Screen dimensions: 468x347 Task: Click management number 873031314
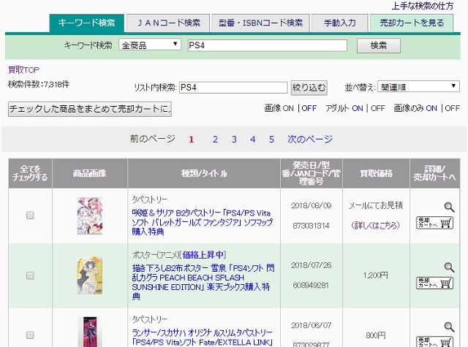pos(311,226)
